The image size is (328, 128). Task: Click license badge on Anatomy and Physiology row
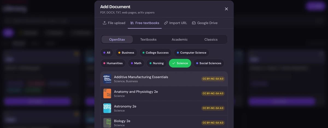pos(213,93)
